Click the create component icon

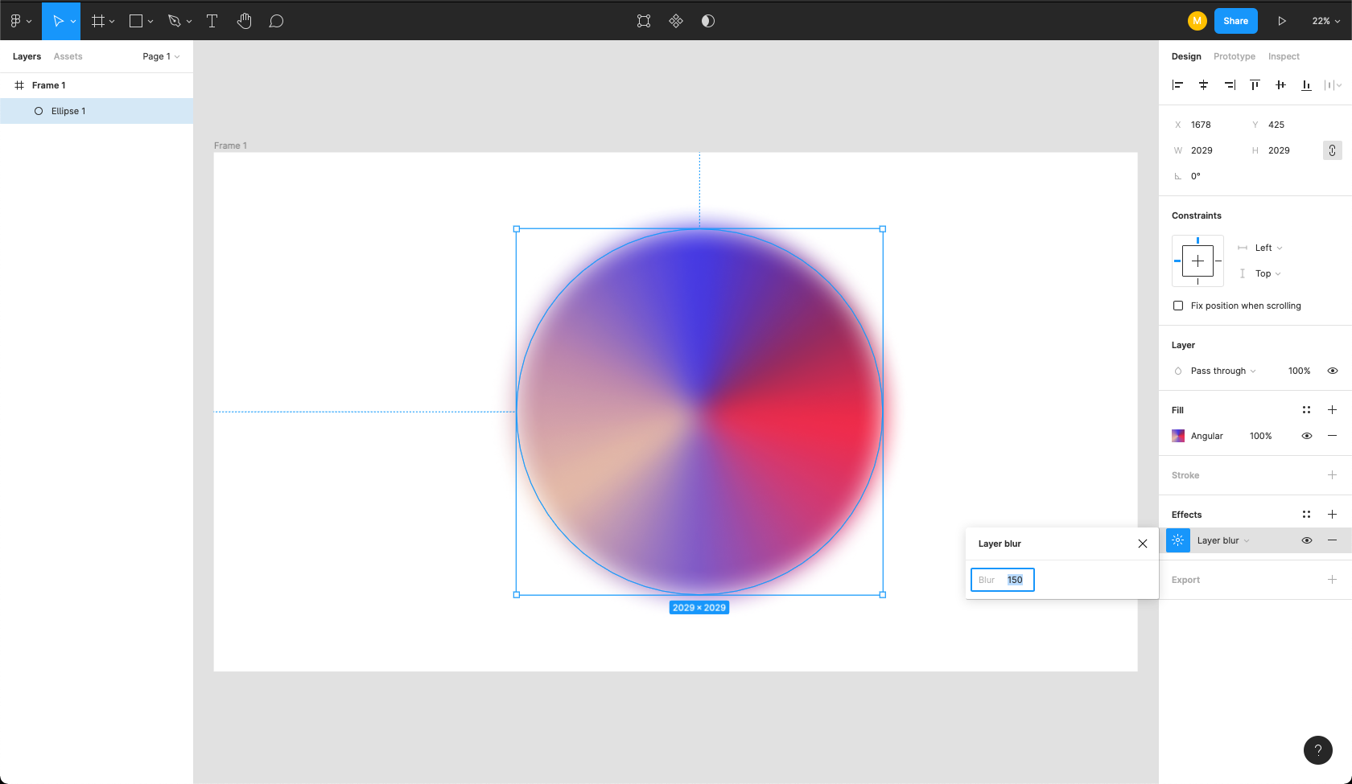pos(676,21)
